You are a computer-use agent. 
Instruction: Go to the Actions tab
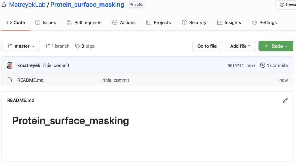tap(124, 22)
